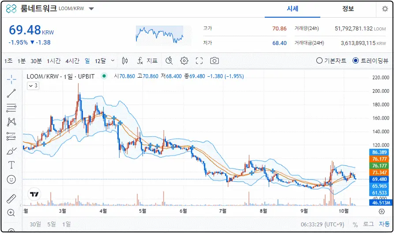
Task: Click the 저가 value 68.40
Action: (x=279, y=43)
